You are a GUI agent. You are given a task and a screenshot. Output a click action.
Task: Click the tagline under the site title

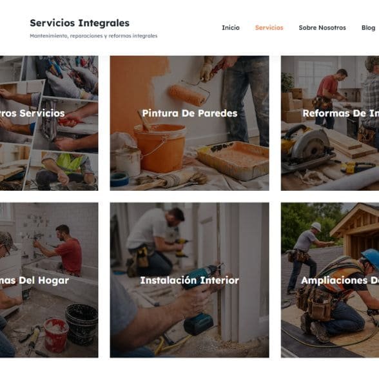[x=93, y=36]
